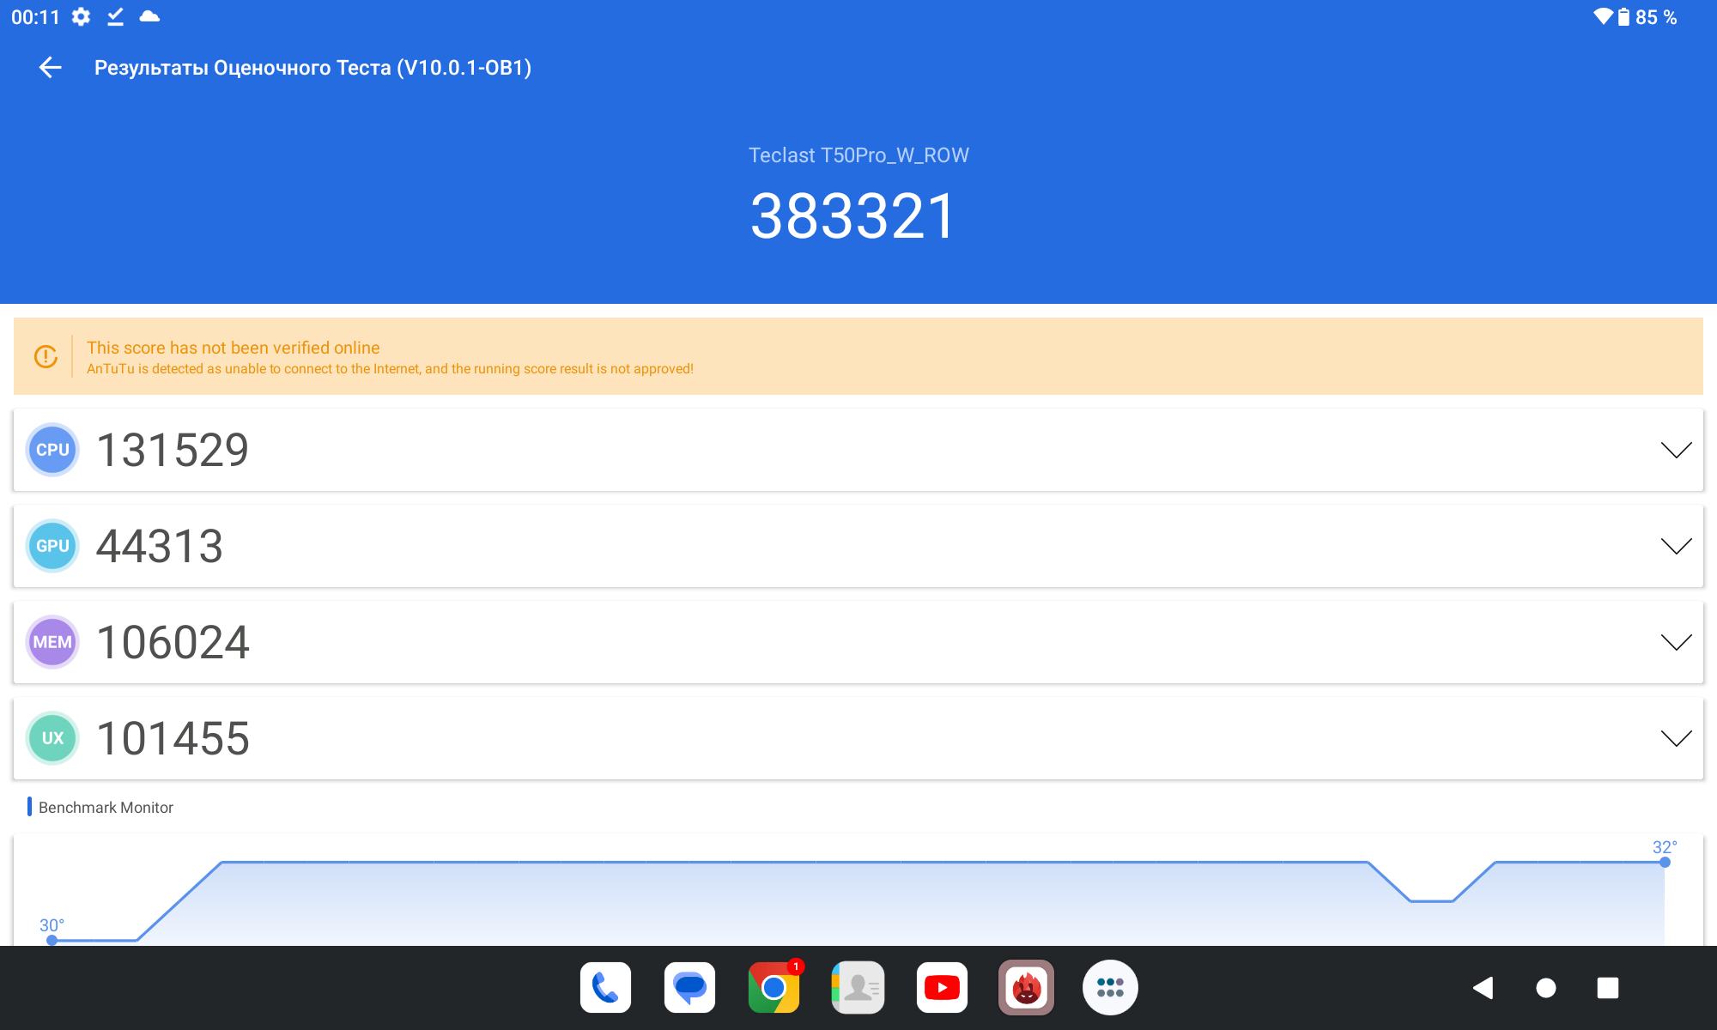Image resolution: width=1717 pixels, height=1030 pixels.
Task: Click the CPU score 131529
Action: (173, 450)
